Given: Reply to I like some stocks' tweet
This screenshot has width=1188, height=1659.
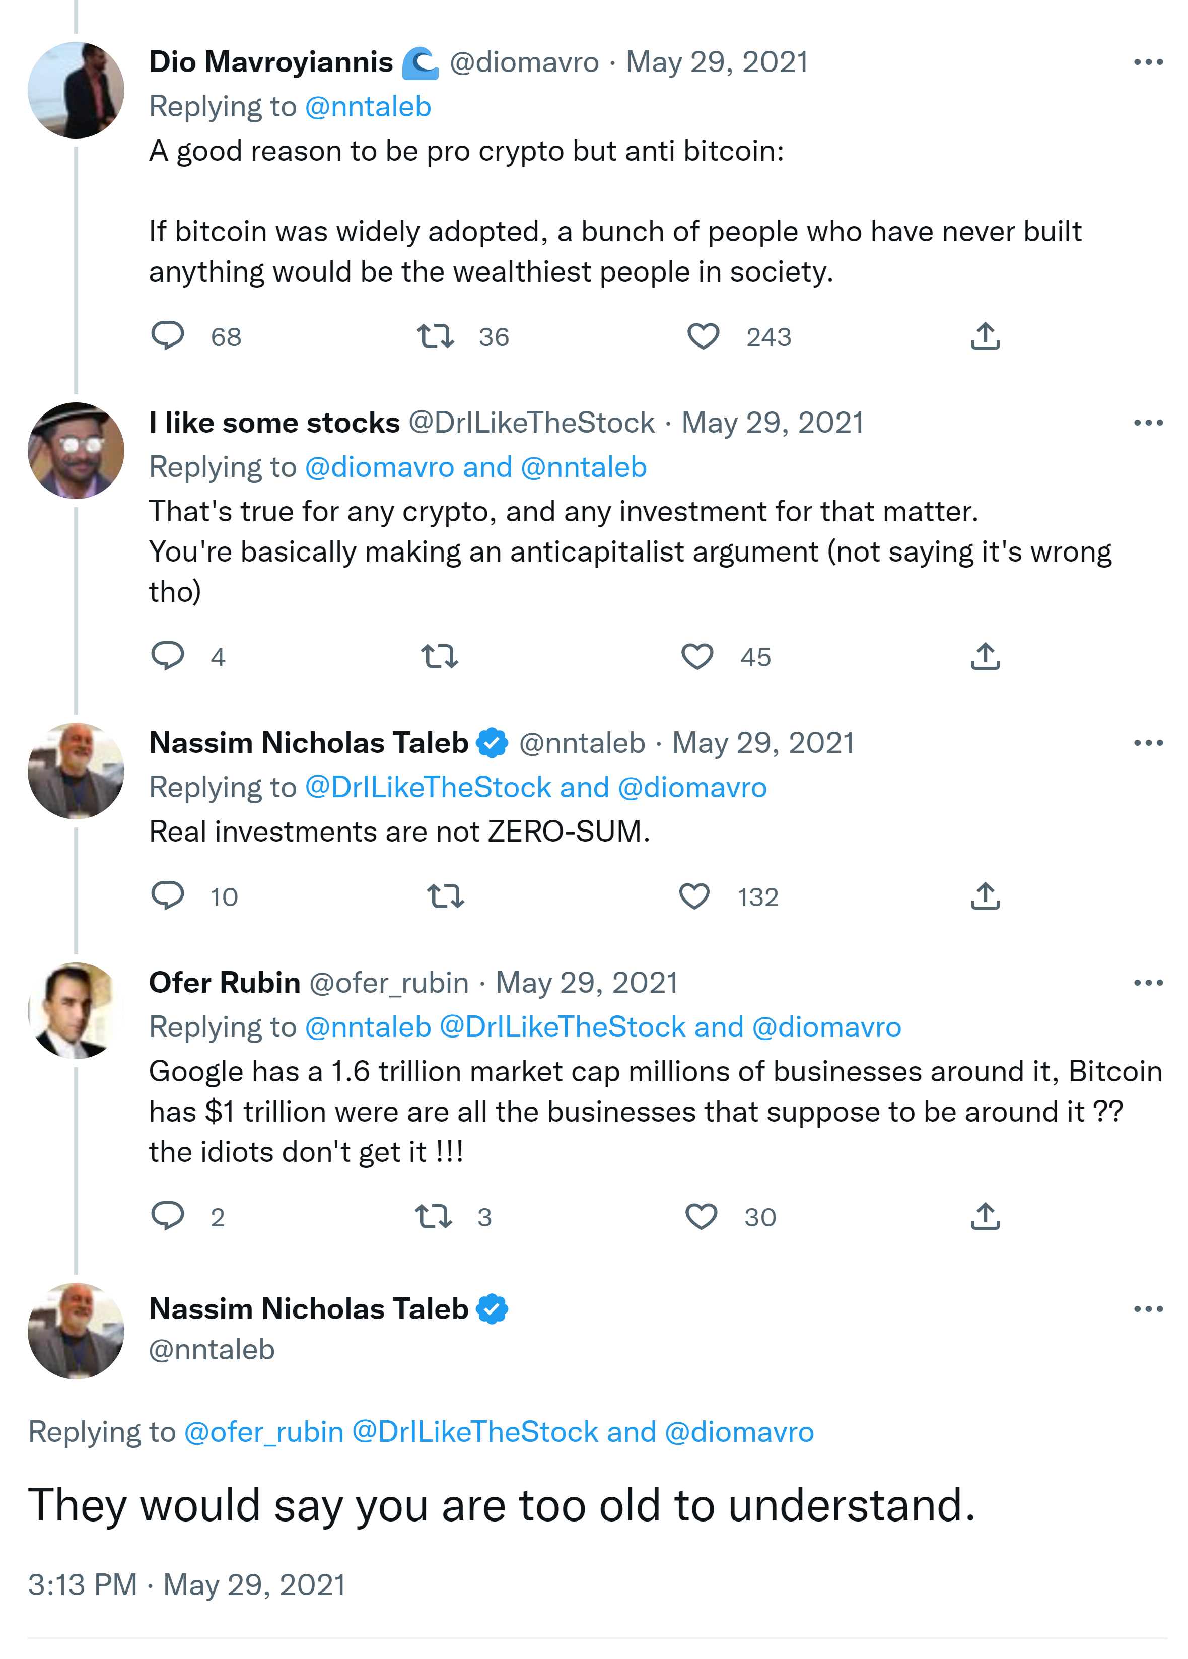Looking at the screenshot, I should tap(168, 655).
